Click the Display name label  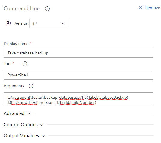coord(16,44)
